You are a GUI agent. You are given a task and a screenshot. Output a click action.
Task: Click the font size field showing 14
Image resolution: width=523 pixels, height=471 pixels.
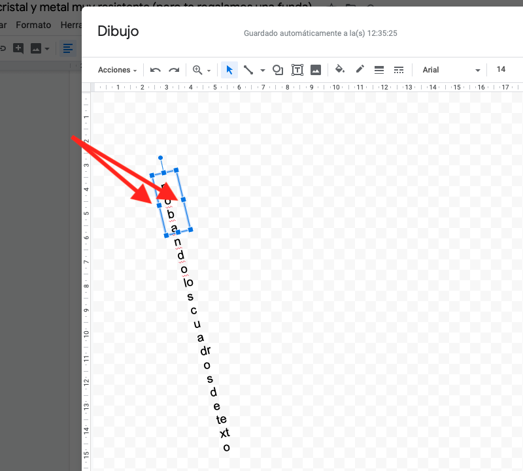tap(501, 69)
